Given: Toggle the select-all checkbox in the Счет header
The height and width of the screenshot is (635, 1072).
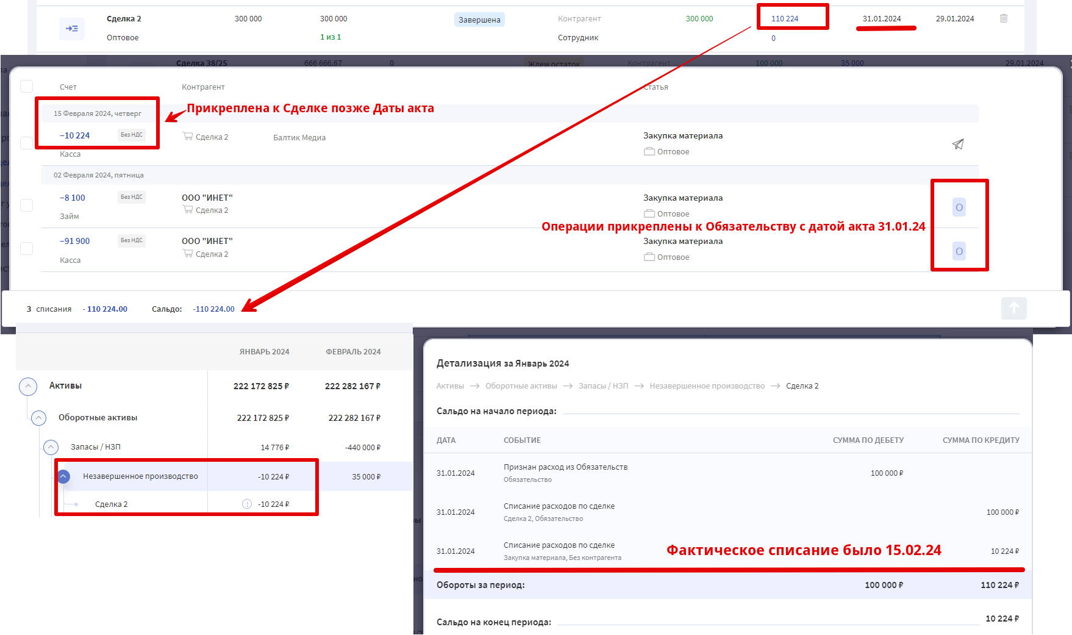Looking at the screenshot, I should (26, 86).
